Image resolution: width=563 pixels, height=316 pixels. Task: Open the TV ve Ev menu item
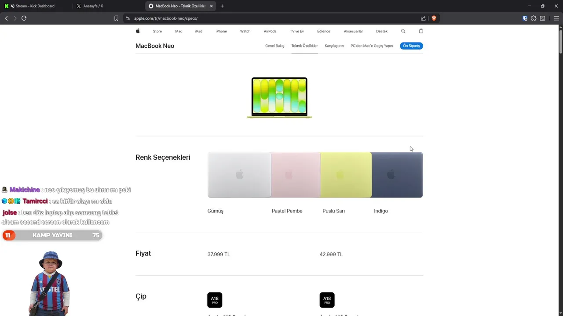(x=297, y=31)
